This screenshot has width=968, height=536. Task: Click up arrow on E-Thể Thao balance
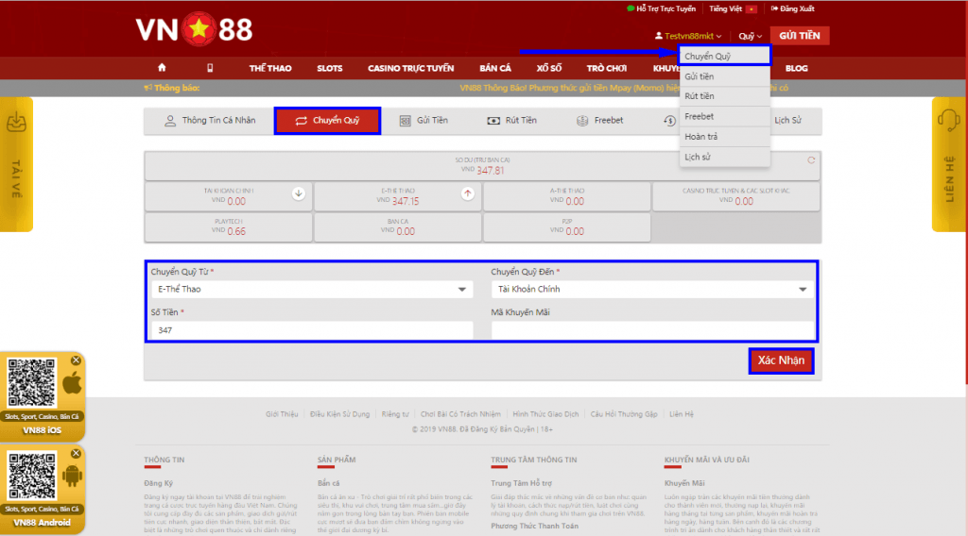467,193
